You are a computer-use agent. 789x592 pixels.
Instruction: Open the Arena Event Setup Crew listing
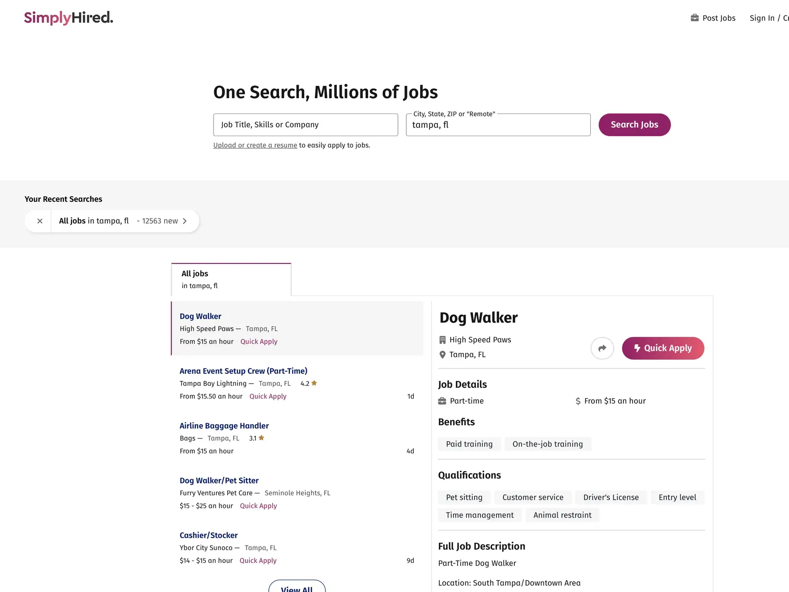244,371
